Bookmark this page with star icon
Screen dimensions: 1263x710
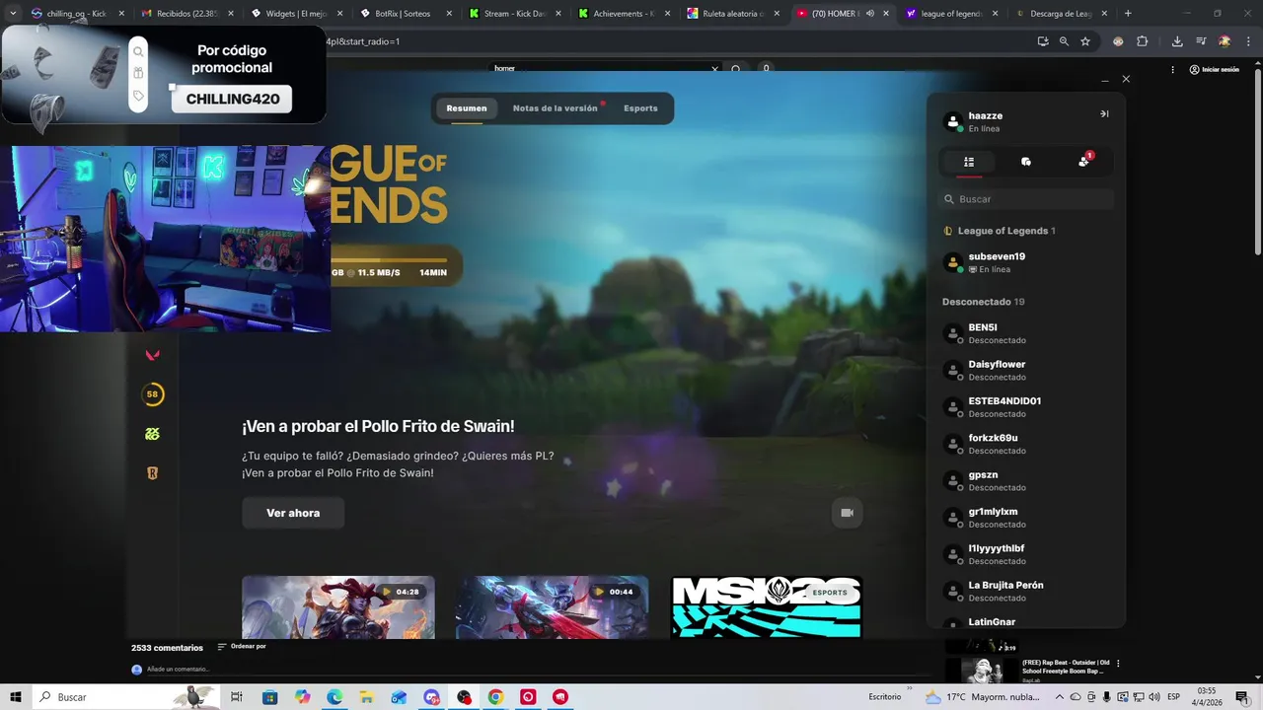click(1085, 41)
